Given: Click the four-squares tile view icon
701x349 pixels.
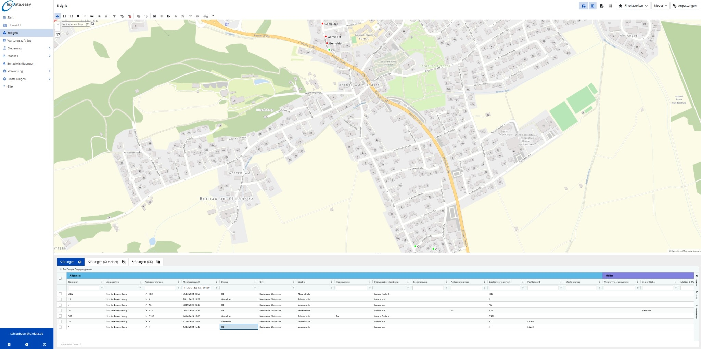Looking at the screenshot, I should click(611, 6).
